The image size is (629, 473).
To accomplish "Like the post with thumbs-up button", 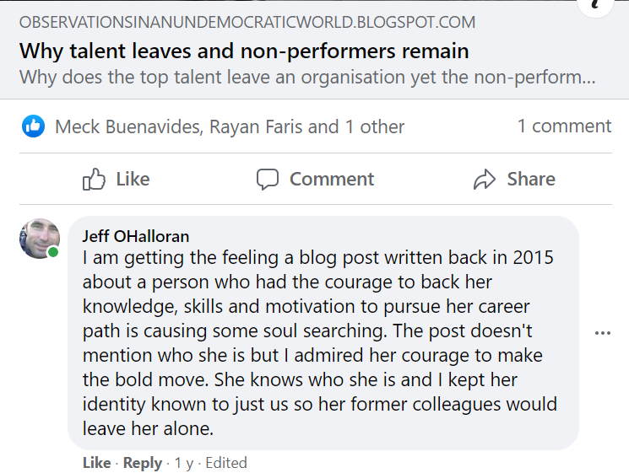I will pyautogui.click(x=117, y=179).
